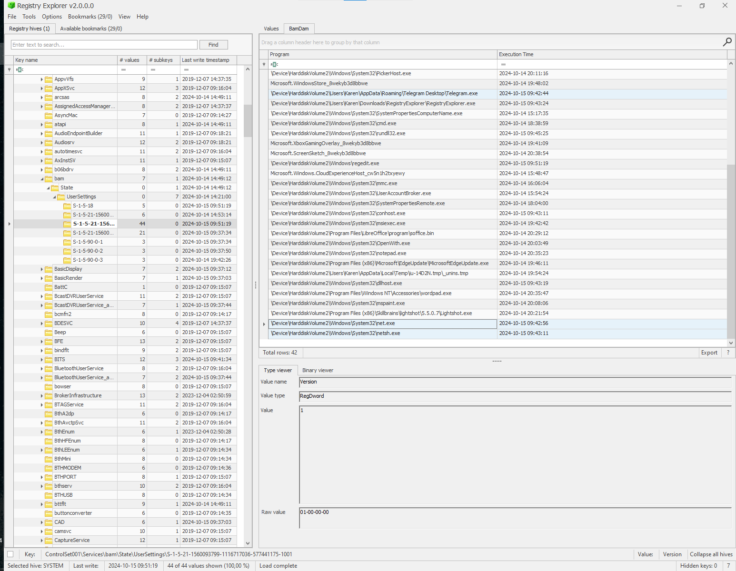Click the Program column filter type icon
The image size is (736, 571).
point(274,64)
